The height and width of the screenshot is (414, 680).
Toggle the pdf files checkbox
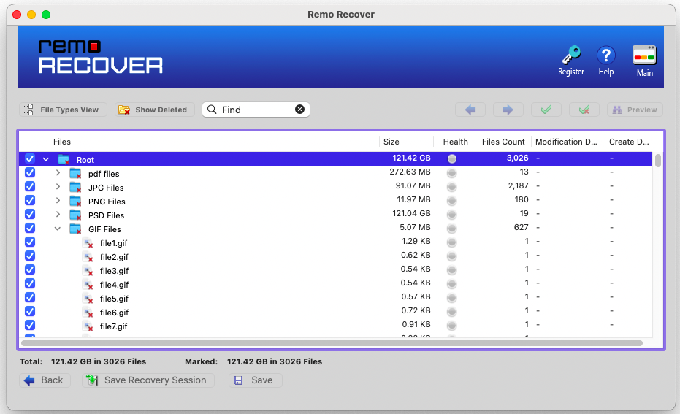(x=30, y=173)
